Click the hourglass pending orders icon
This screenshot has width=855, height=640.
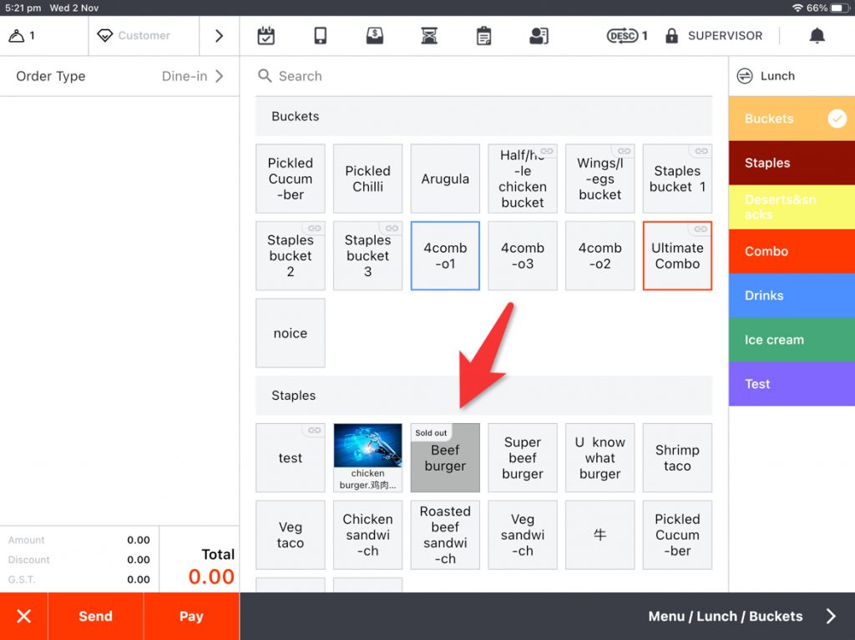[429, 36]
